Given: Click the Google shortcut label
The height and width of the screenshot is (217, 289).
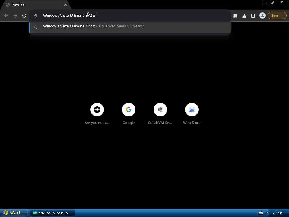Looking at the screenshot, I should [129, 123].
